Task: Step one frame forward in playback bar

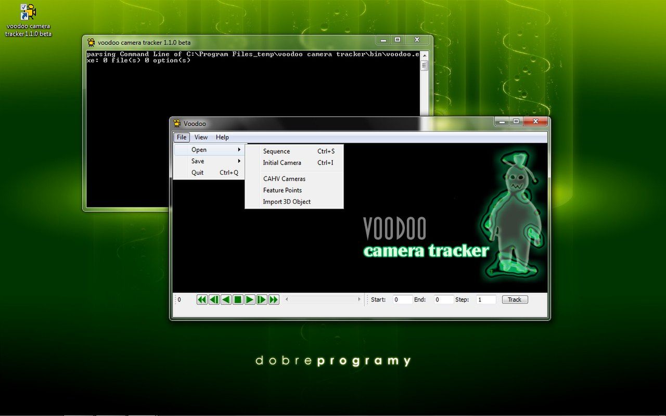Action: (x=262, y=300)
